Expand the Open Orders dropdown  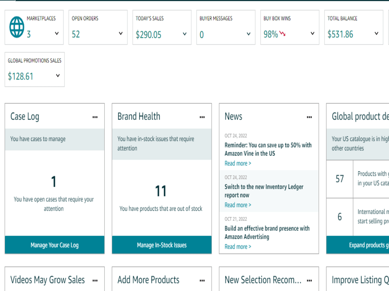tap(121, 33)
